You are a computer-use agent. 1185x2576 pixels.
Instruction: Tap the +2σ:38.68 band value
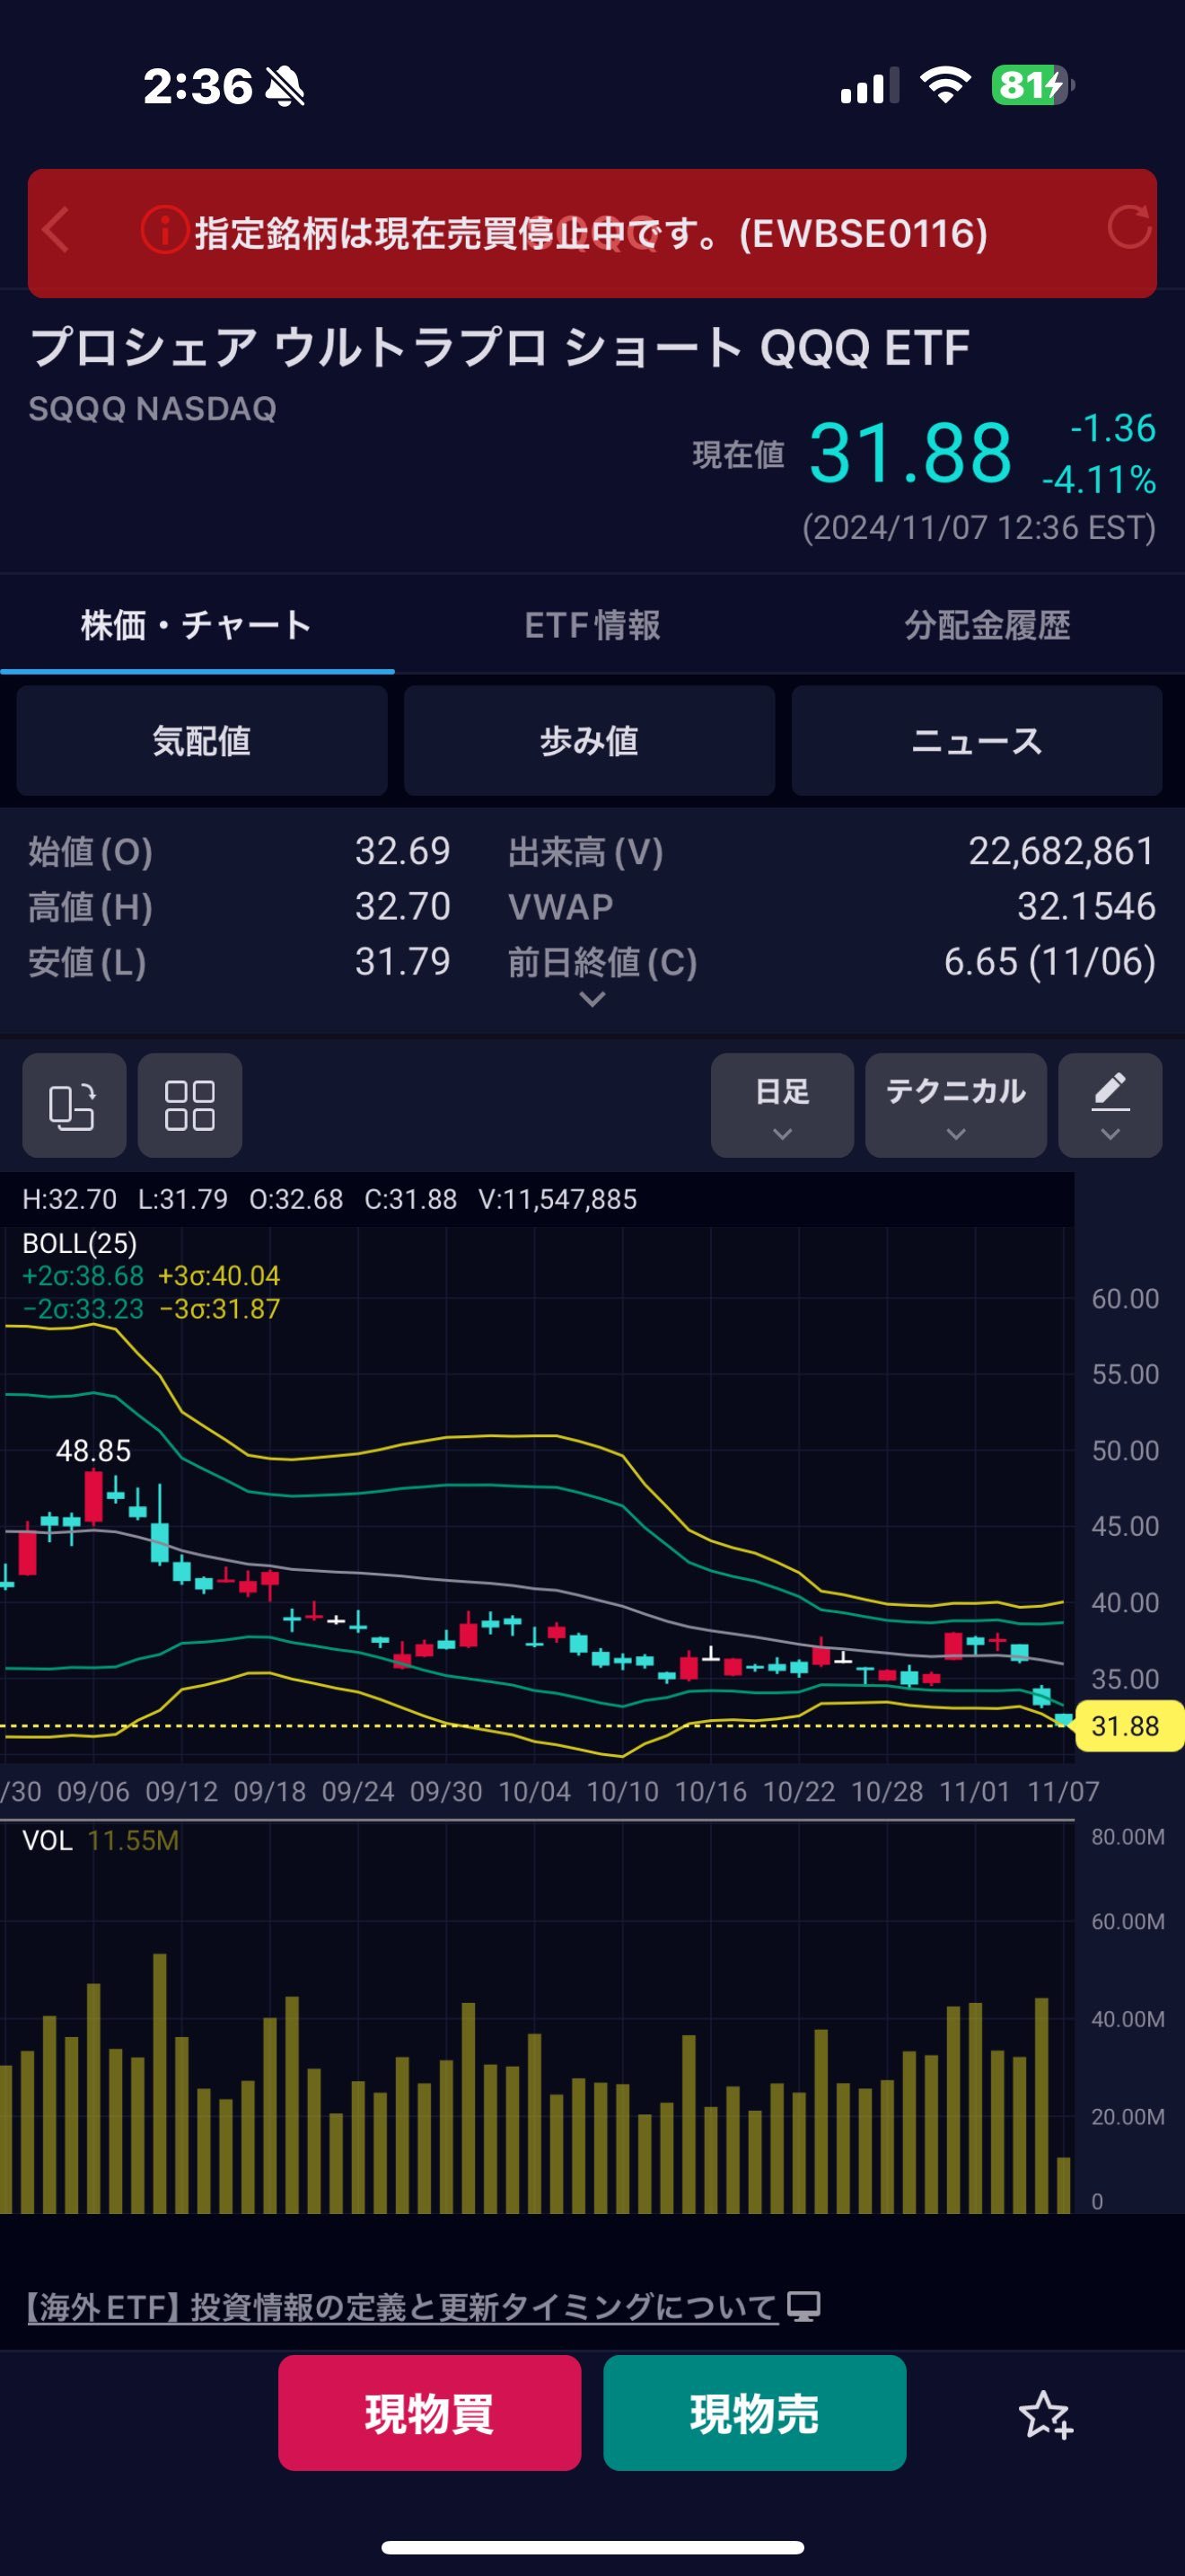[83, 1276]
